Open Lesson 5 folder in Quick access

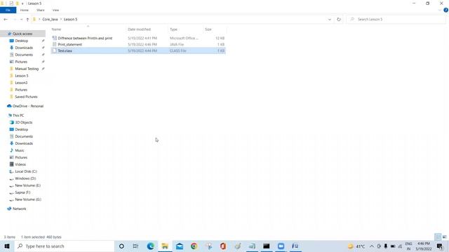22,76
